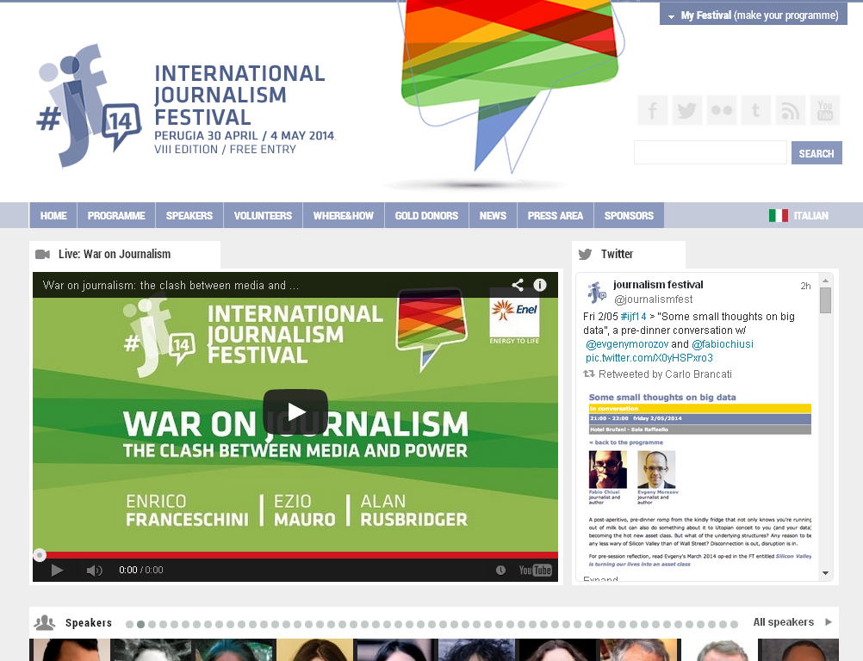Image resolution: width=863 pixels, height=661 pixels.
Task: Click the Twitter widget scroll up arrow
Action: click(x=825, y=281)
